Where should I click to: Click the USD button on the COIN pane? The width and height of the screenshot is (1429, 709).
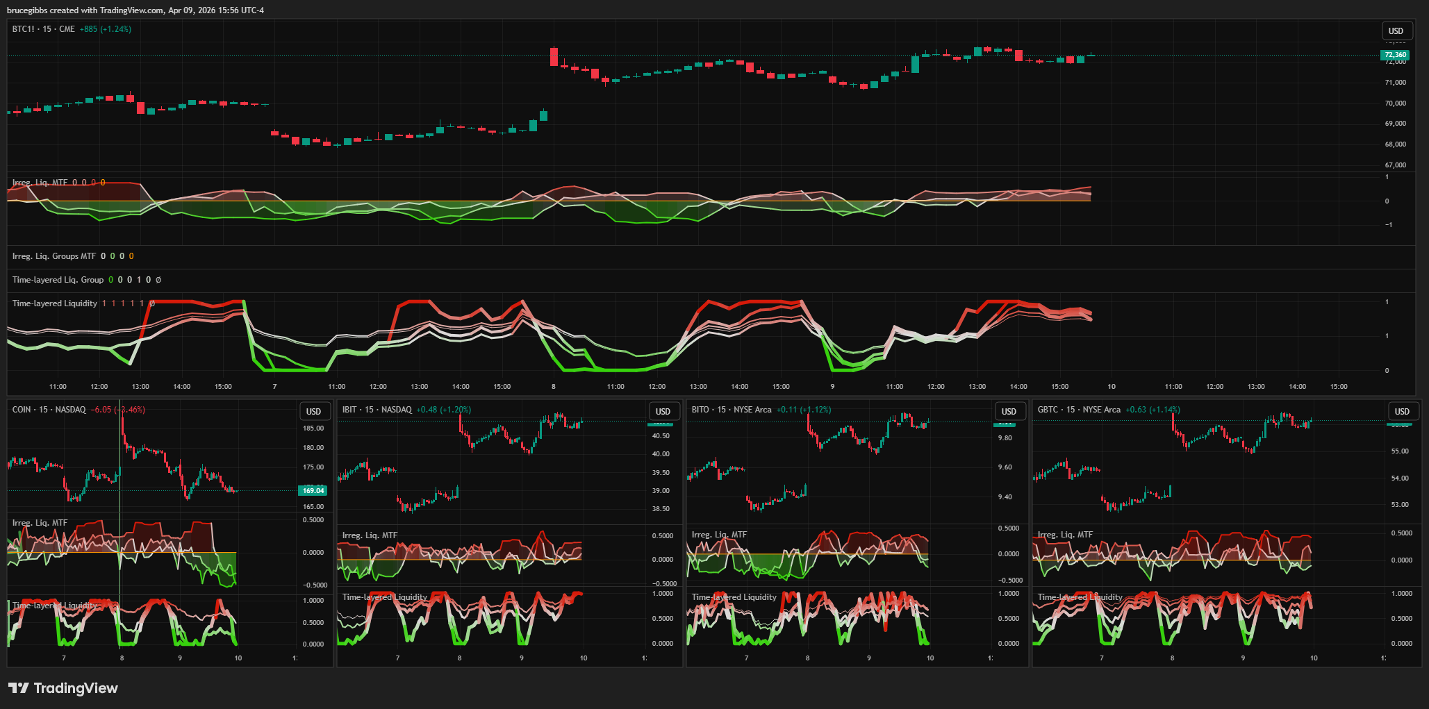tap(315, 411)
